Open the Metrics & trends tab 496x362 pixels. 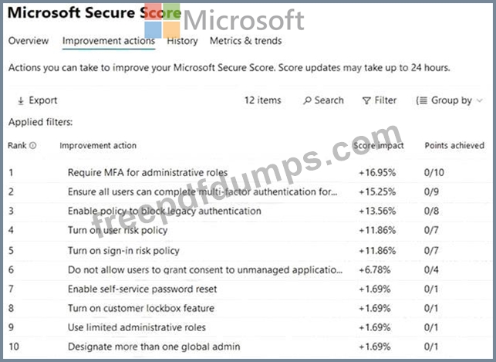pos(245,41)
